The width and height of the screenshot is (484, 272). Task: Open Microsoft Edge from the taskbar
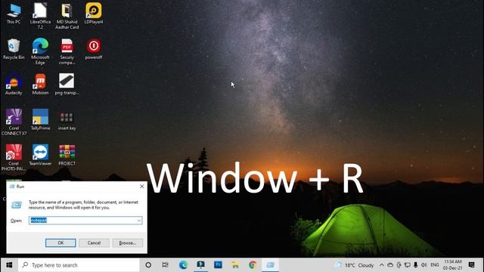click(x=183, y=265)
